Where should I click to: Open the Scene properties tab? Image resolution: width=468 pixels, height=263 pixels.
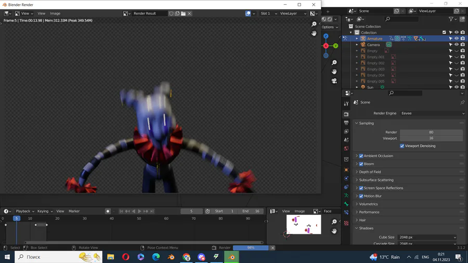pos(346,140)
